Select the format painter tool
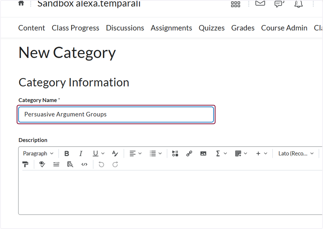 (x=25, y=164)
